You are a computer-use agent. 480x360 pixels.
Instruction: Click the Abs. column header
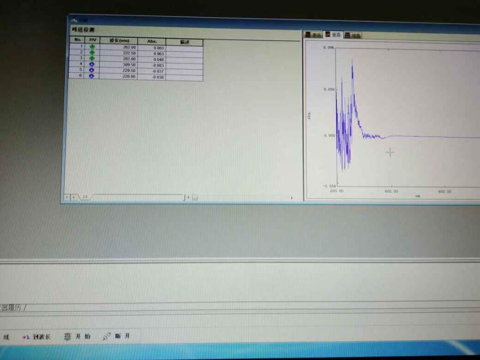152,41
